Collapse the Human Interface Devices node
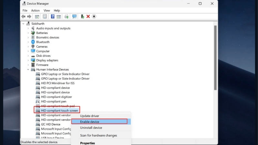This screenshot has width=258, height=145. click(x=28, y=70)
